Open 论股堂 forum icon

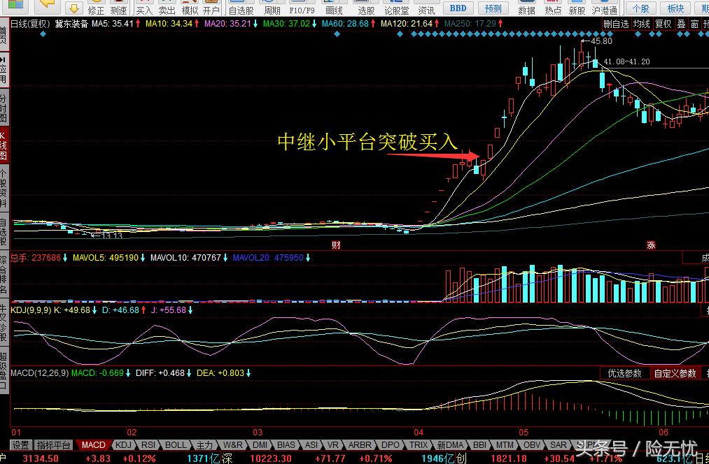[x=397, y=8]
